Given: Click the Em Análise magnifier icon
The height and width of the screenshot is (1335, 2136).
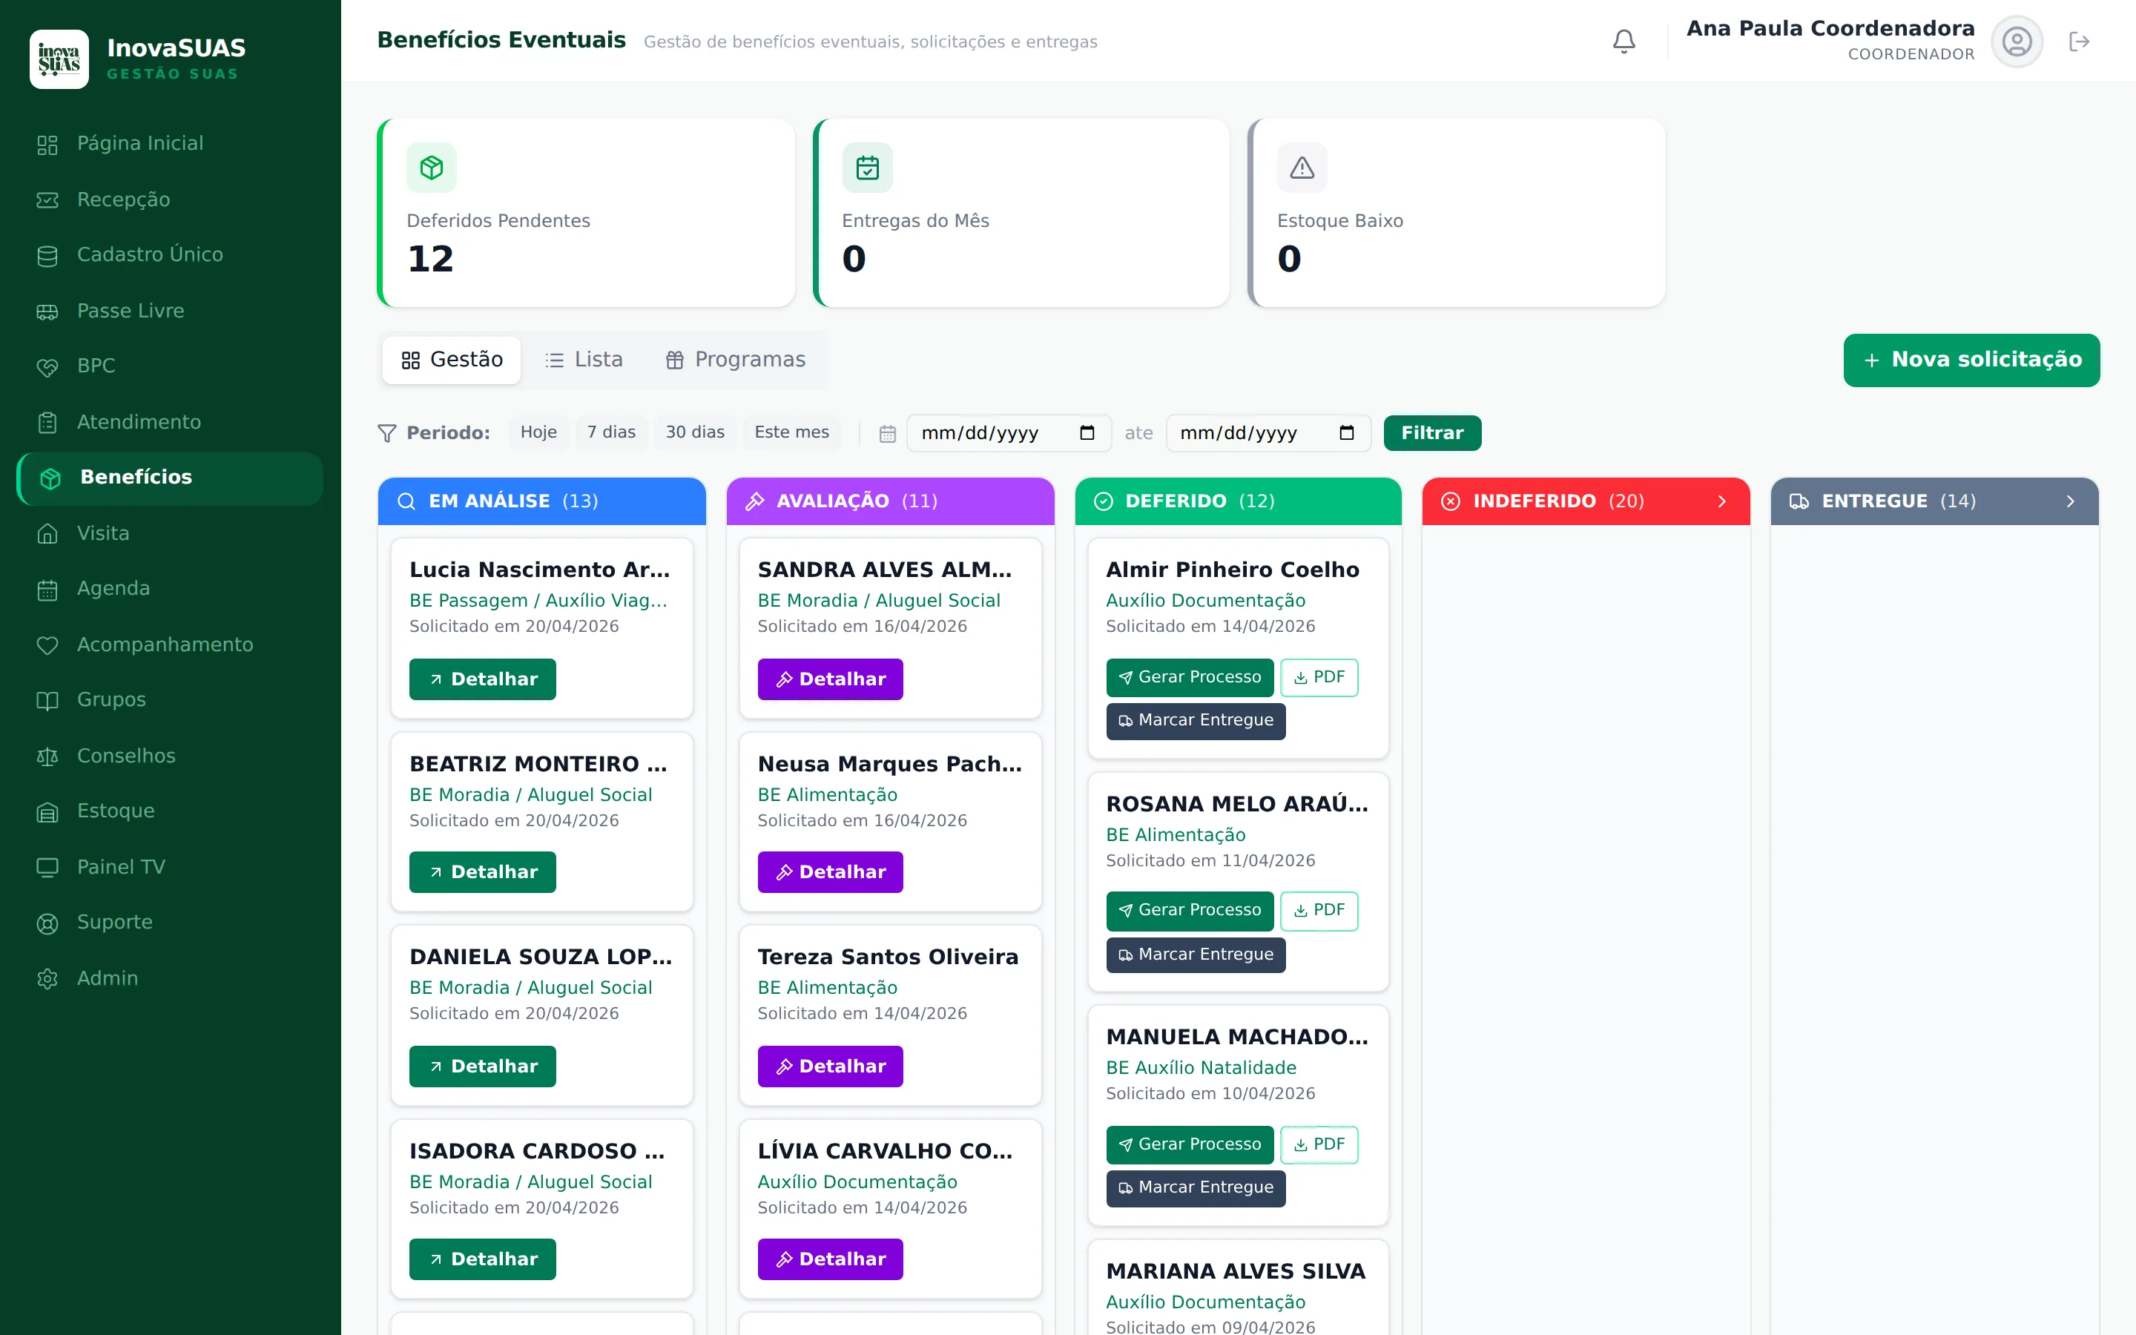Looking at the screenshot, I should pos(406,501).
